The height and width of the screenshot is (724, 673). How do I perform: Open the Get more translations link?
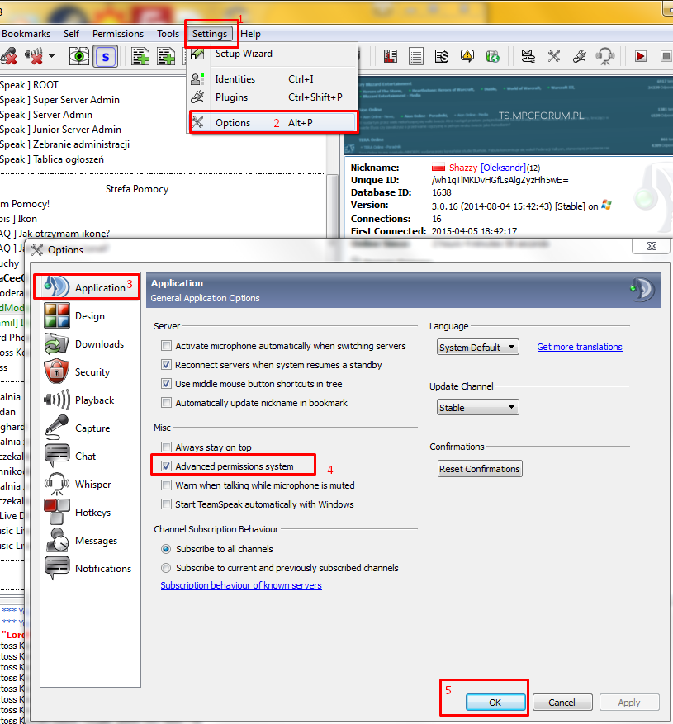(x=579, y=347)
